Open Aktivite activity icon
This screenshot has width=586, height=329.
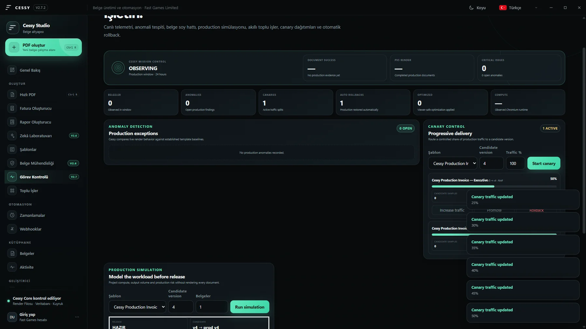pyautogui.click(x=12, y=267)
